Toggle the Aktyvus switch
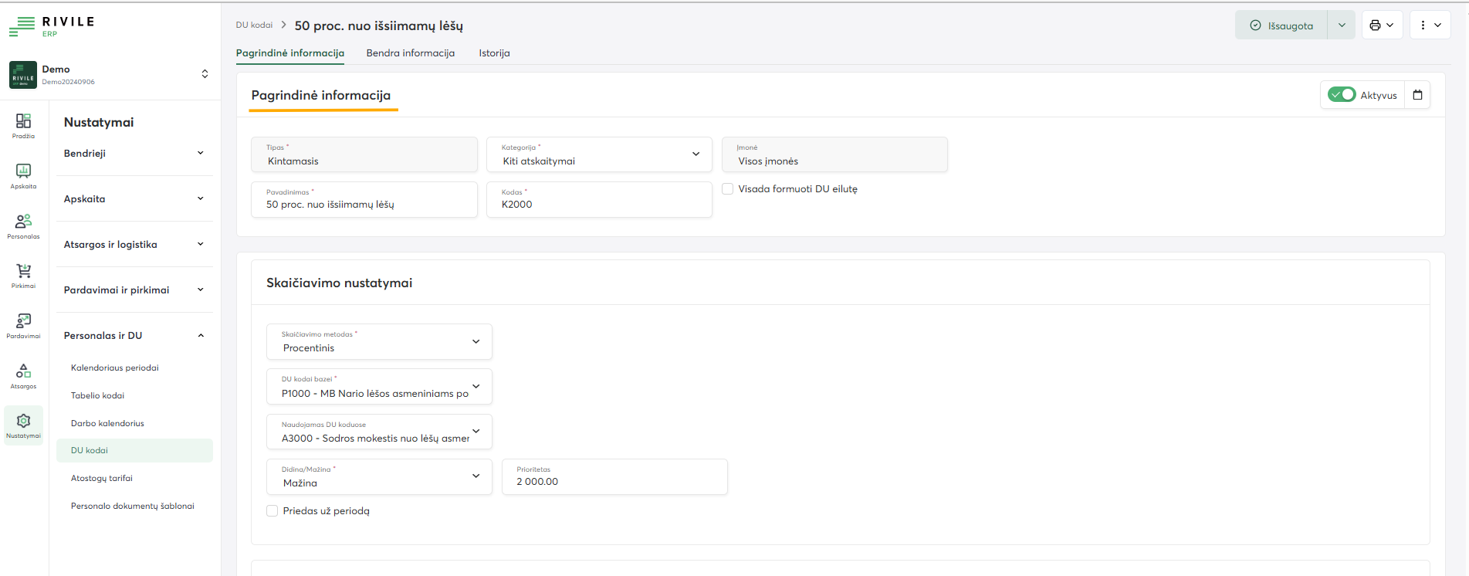 [1342, 94]
